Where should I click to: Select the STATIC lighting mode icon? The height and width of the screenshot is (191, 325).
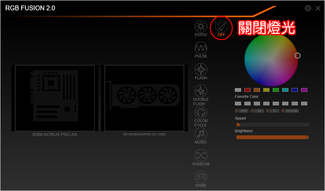[x=201, y=26]
